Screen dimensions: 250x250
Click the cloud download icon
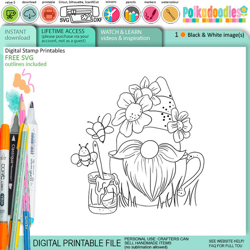[30, 14]
